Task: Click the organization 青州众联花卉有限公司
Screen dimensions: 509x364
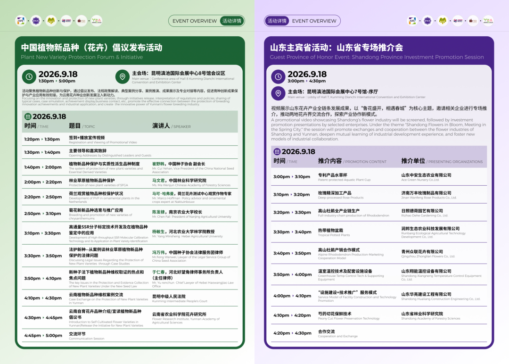Action: pos(422,252)
